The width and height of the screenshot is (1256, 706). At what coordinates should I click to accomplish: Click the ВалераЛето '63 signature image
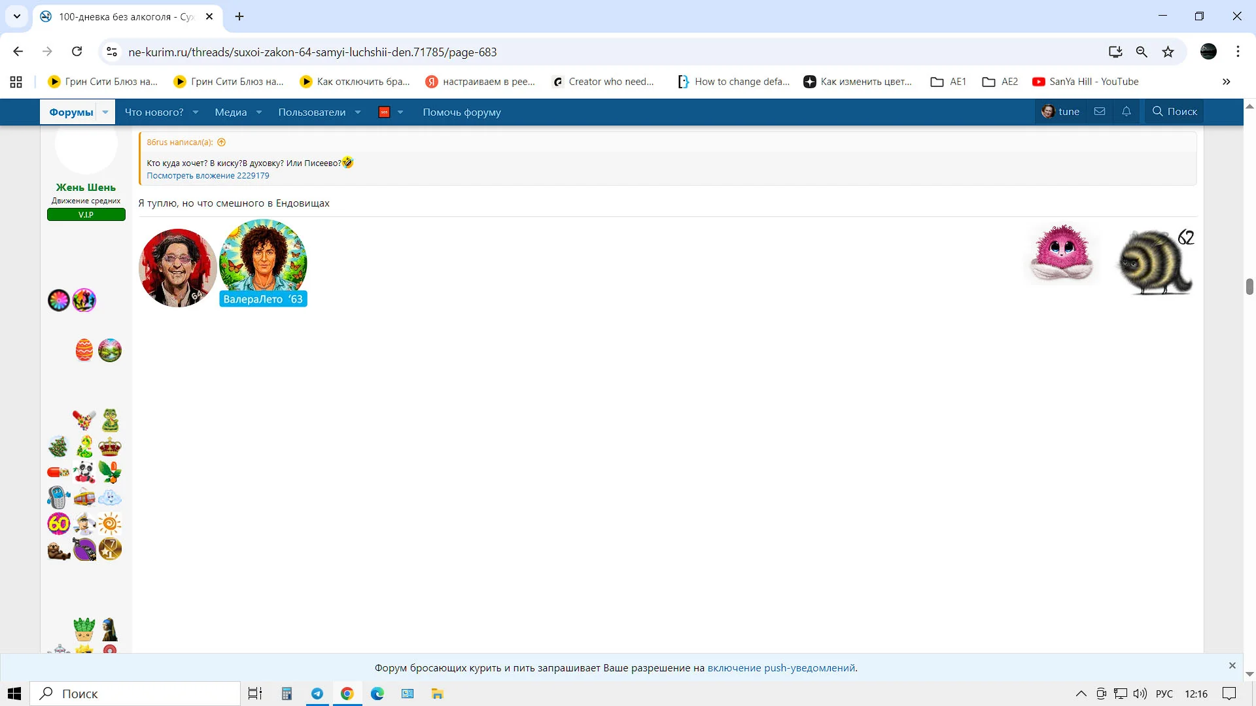pos(263,263)
